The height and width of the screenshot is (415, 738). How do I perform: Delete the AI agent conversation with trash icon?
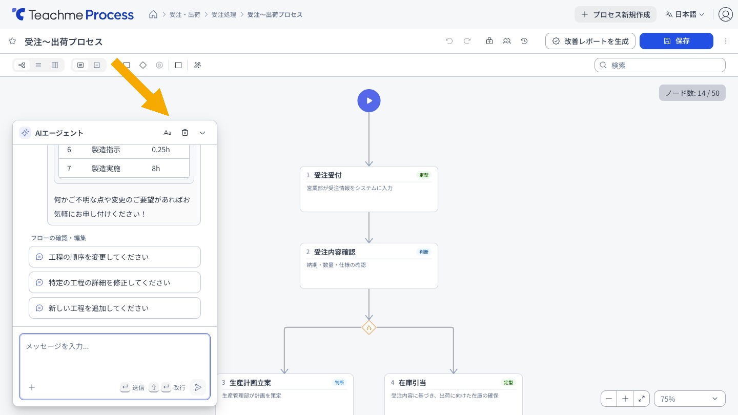tap(185, 133)
